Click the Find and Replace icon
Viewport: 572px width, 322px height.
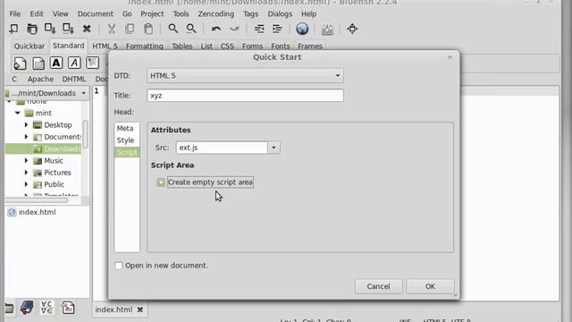tap(191, 29)
